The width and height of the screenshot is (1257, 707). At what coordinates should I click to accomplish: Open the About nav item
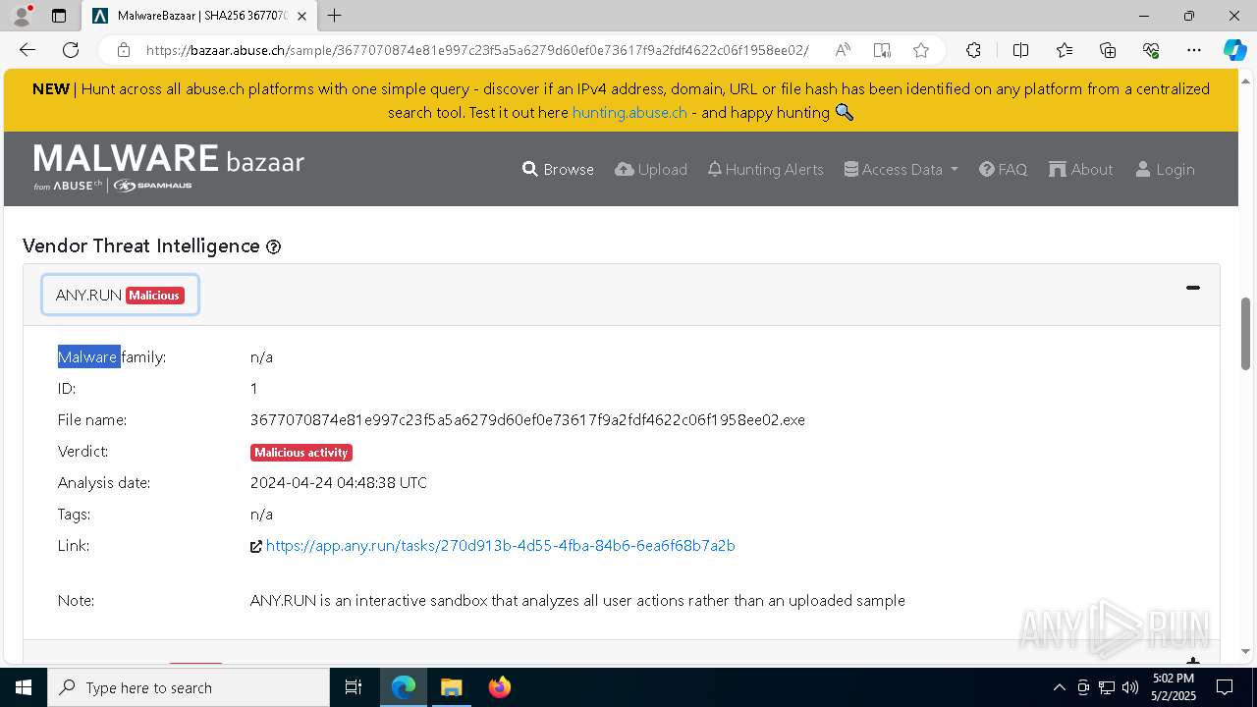point(1081,169)
